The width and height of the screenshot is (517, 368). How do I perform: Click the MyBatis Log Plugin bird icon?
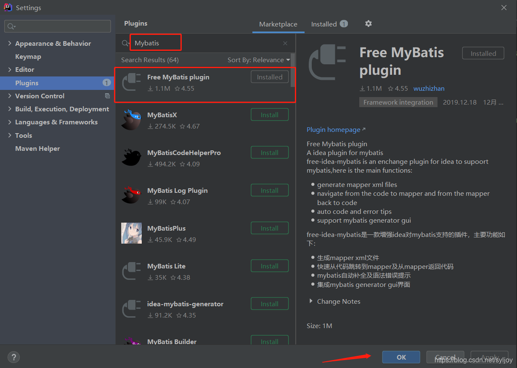(x=131, y=195)
